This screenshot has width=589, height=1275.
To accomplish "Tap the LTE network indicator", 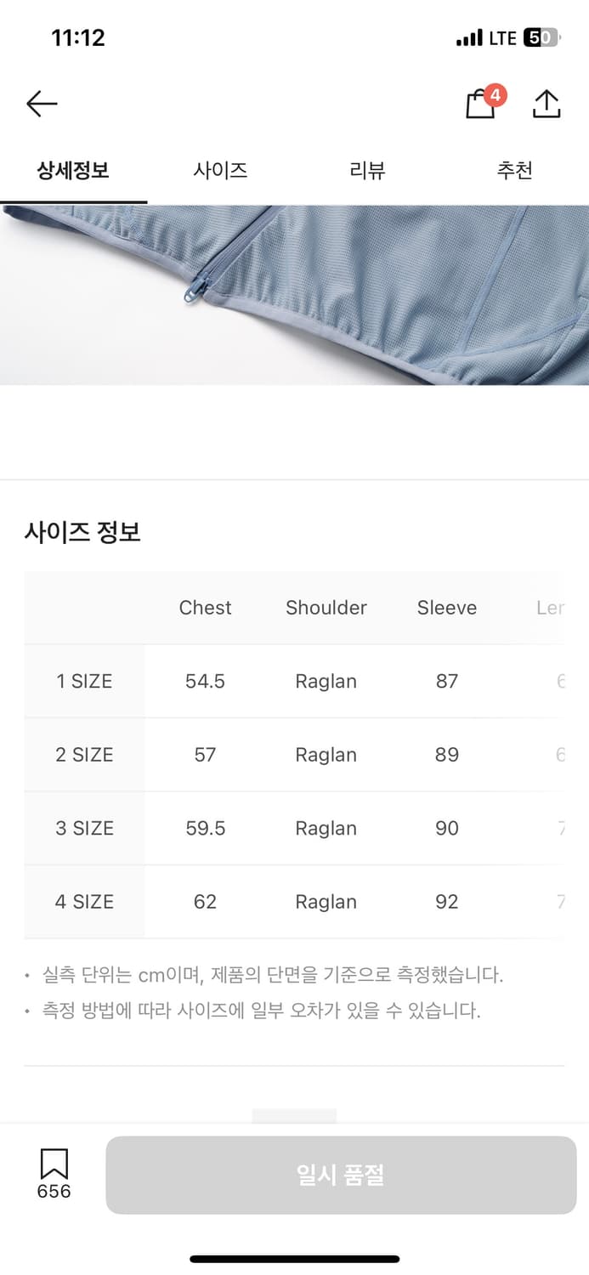I will click(x=502, y=37).
